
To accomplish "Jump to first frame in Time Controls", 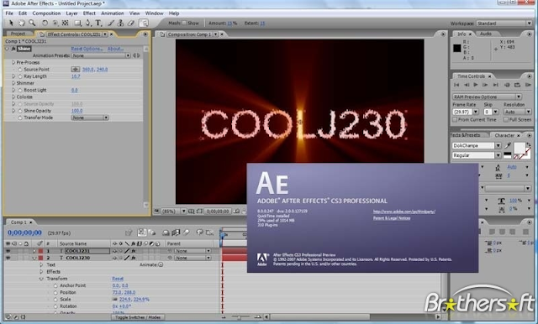I will click(x=456, y=85).
